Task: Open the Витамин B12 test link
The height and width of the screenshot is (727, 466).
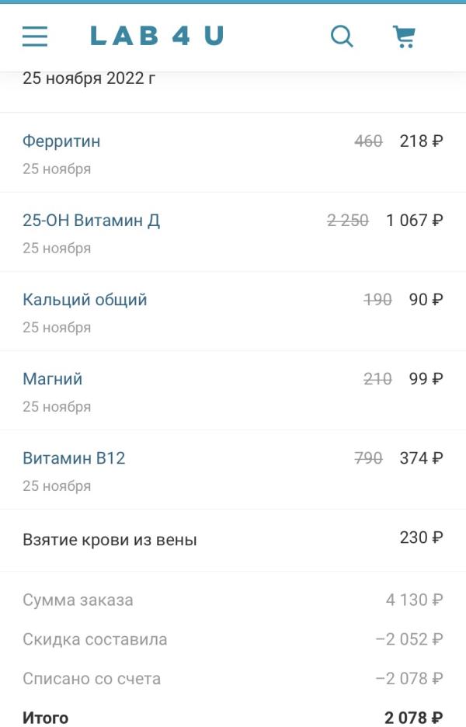Action: 75,458
